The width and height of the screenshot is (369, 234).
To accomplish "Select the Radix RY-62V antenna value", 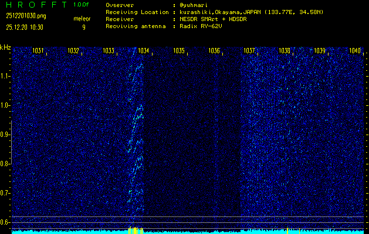I will [x=201, y=26].
